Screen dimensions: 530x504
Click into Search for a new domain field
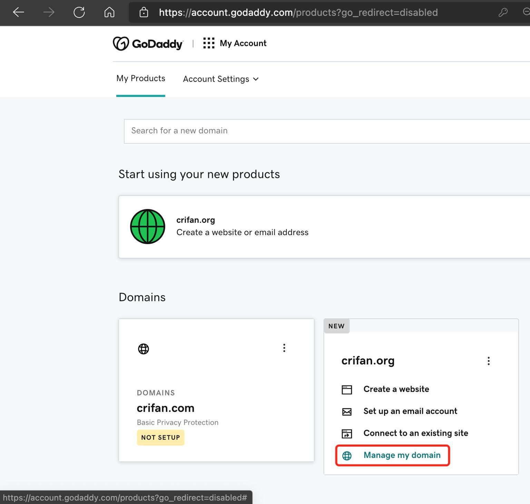pyautogui.click(x=327, y=131)
